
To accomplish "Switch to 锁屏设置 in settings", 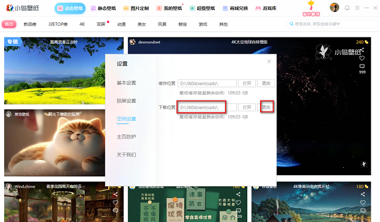I will click(x=126, y=100).
